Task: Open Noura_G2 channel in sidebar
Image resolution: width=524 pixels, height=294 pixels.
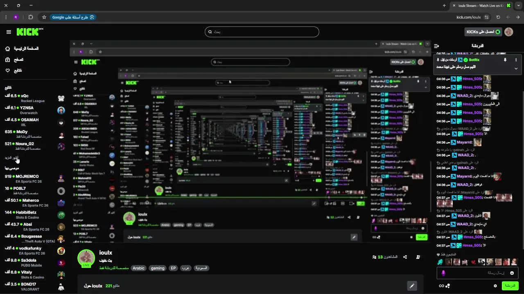Action: [x=35, y=146]
